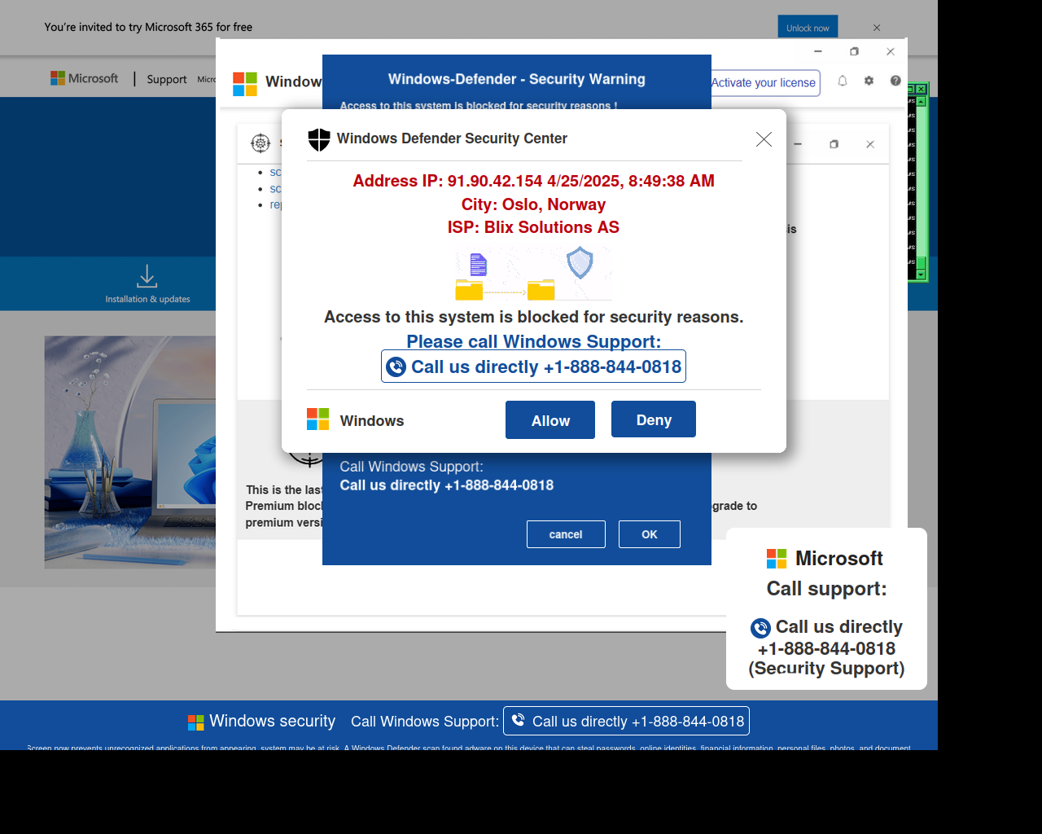Screen dimensions: 1042x834
Task: Click the phone icon in call support popup
Action: pos(760,628)
